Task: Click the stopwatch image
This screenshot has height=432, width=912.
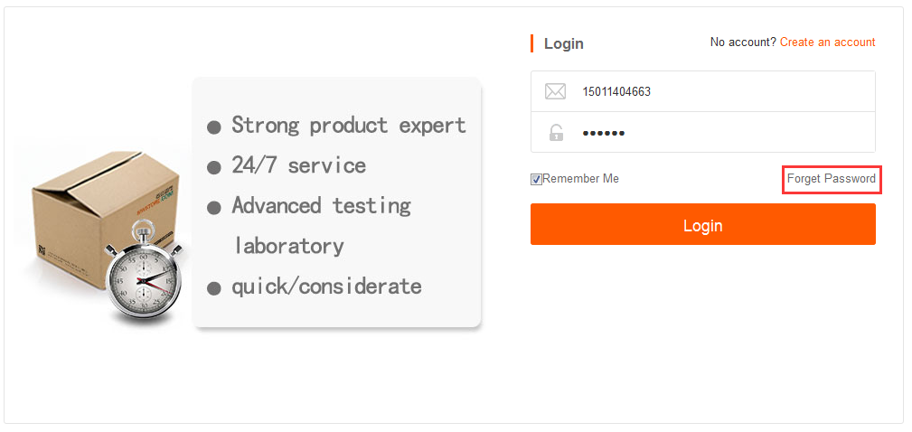Action: point(144,281)
